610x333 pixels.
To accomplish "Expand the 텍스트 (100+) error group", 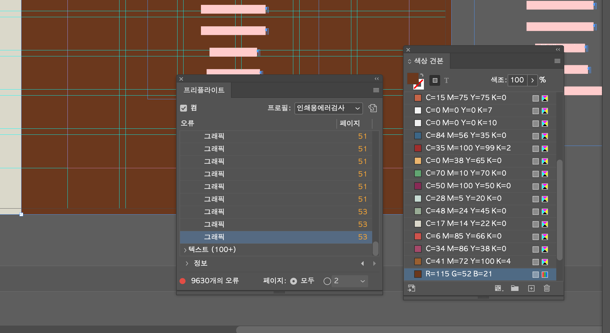I will pyautogui.click(x=185, y=250).
